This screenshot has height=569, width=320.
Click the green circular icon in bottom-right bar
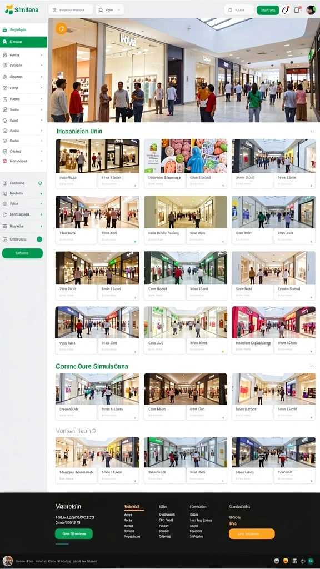[x=311, y=561]
